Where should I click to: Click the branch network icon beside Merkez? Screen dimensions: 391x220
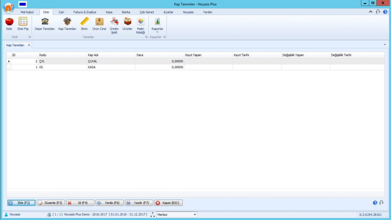[153, 215]
